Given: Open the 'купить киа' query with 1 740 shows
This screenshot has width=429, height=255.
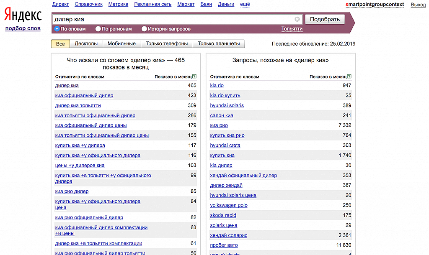Looking at the screenshot, I should pyautogui.click(x=222, y=156).
